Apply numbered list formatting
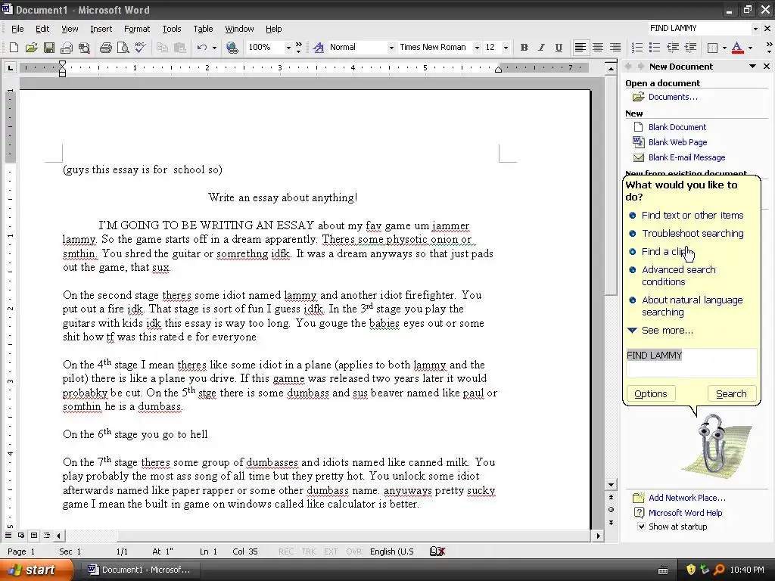The width and height of the screenshot is (775, 581). tap(637, 48)
